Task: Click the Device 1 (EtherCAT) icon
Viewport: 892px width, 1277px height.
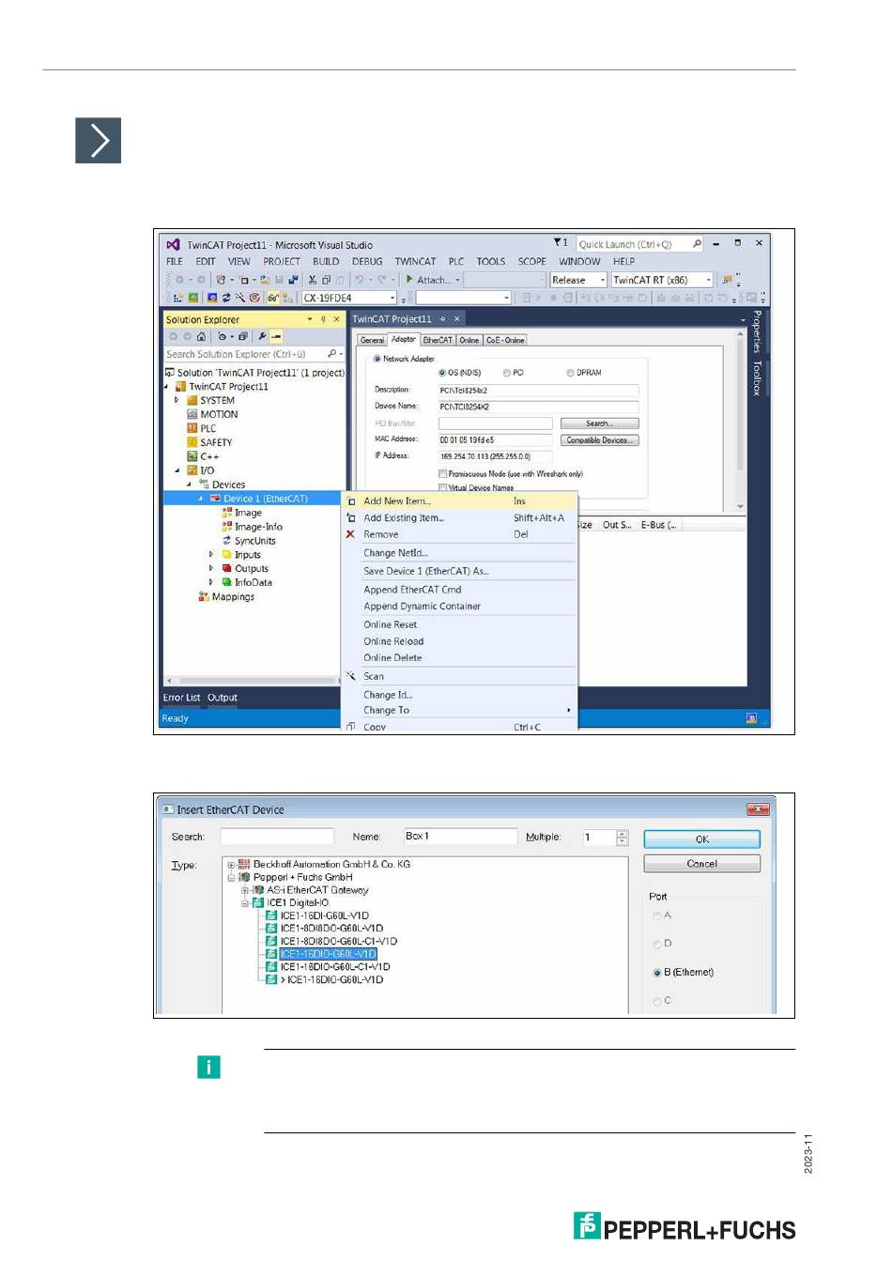Action: point(215,499)
